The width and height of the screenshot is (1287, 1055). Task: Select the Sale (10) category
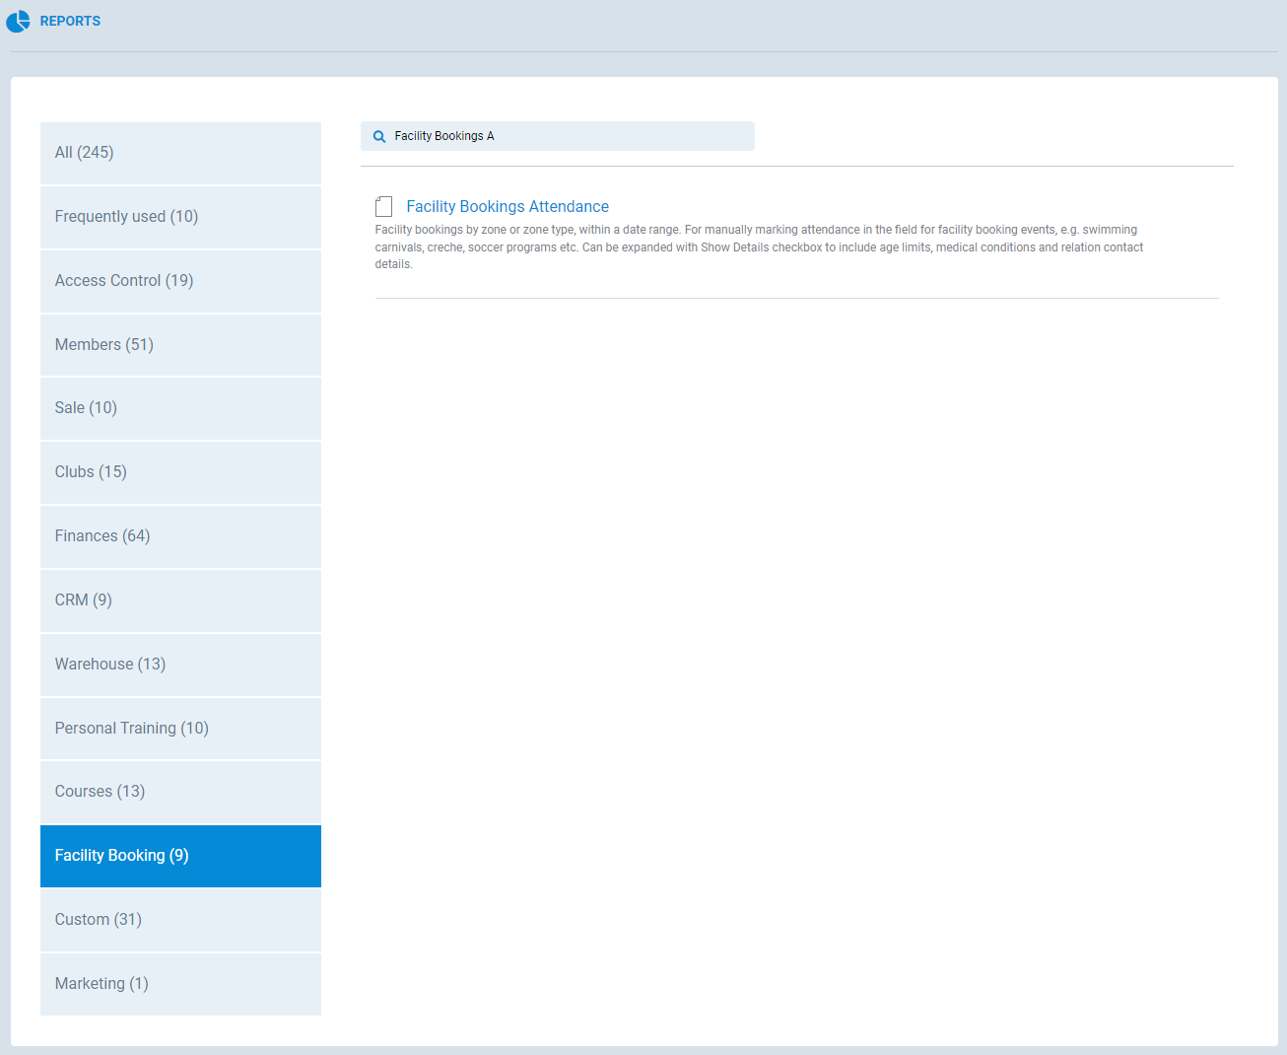180,408
